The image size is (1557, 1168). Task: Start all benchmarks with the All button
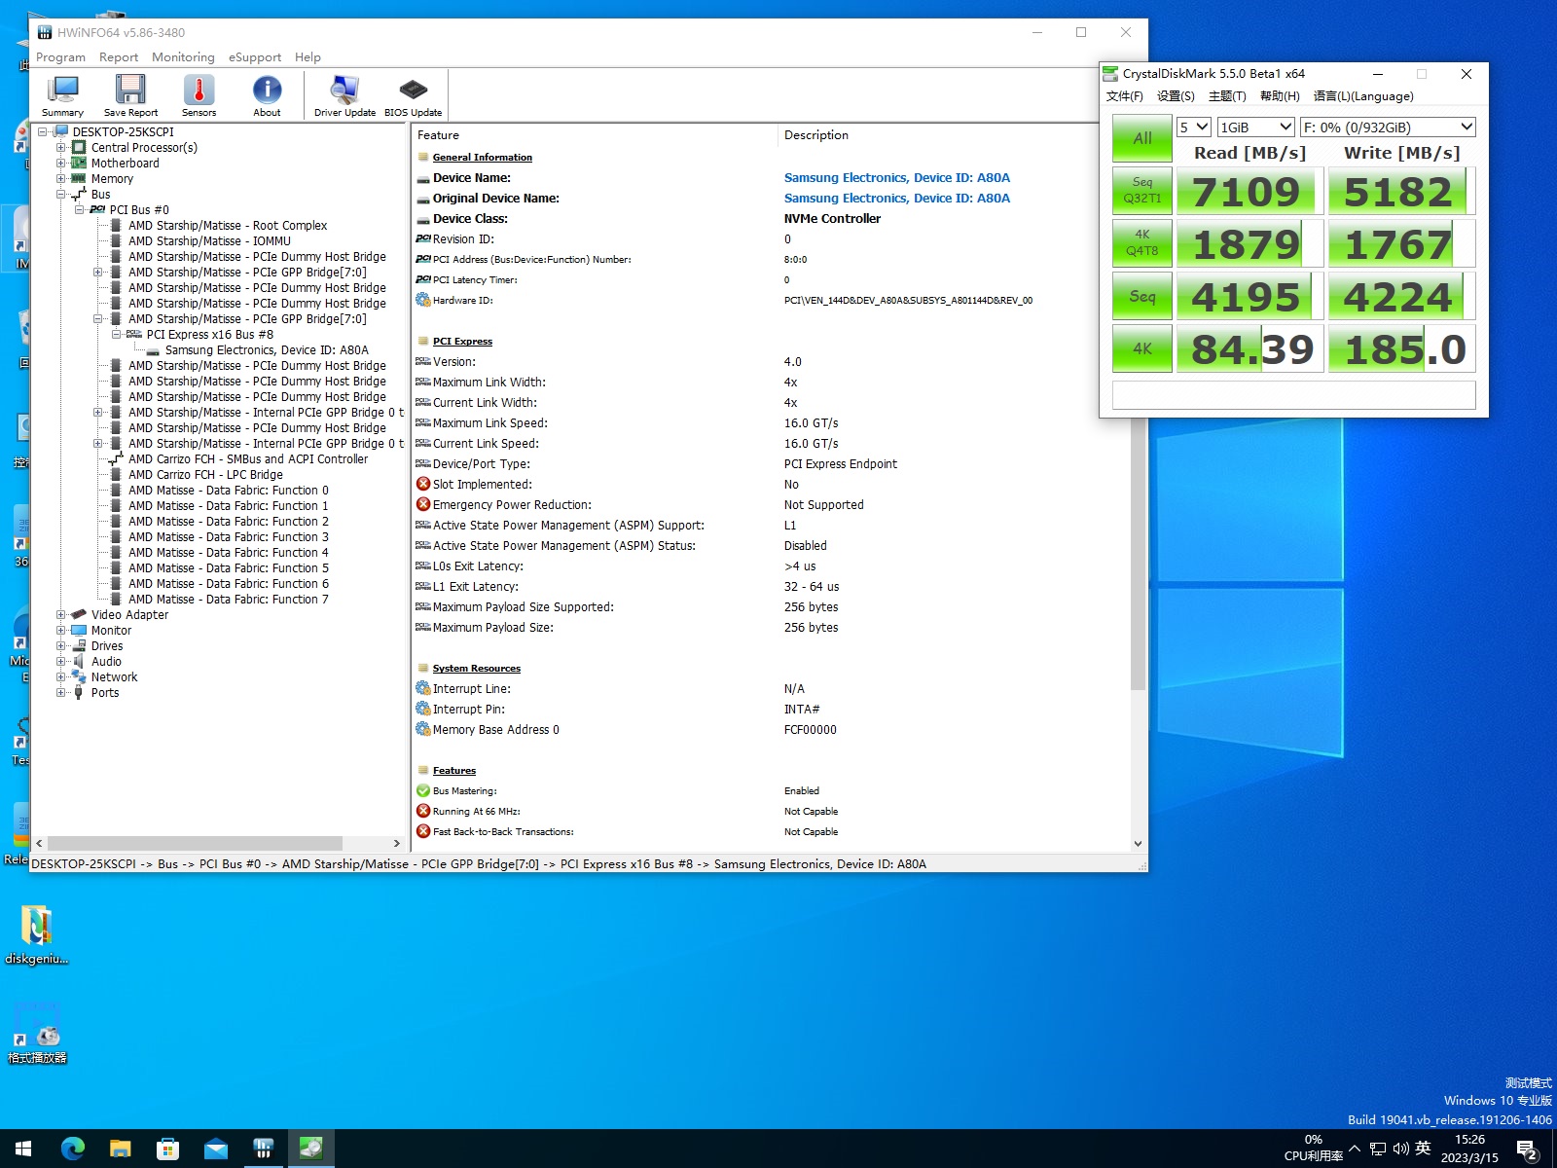1142,138
